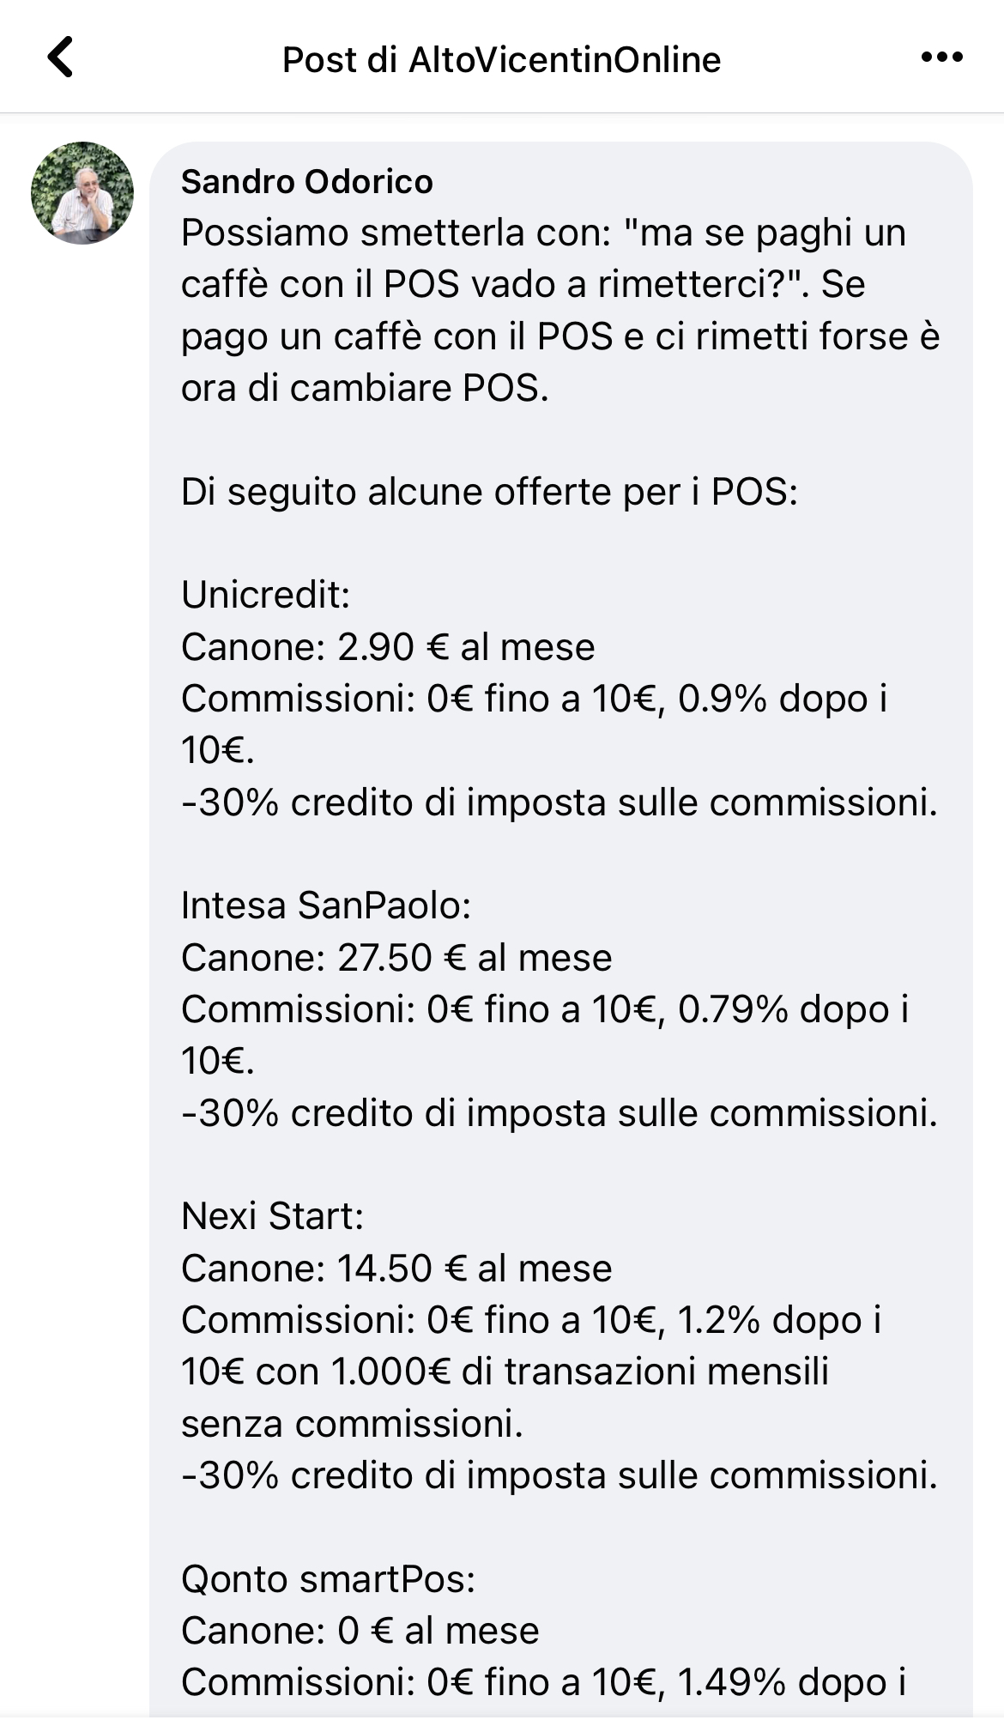Select the opening paragraph about paying for coffee with POS
The height and width of the screenshot is (1720, 1004).
560,310
